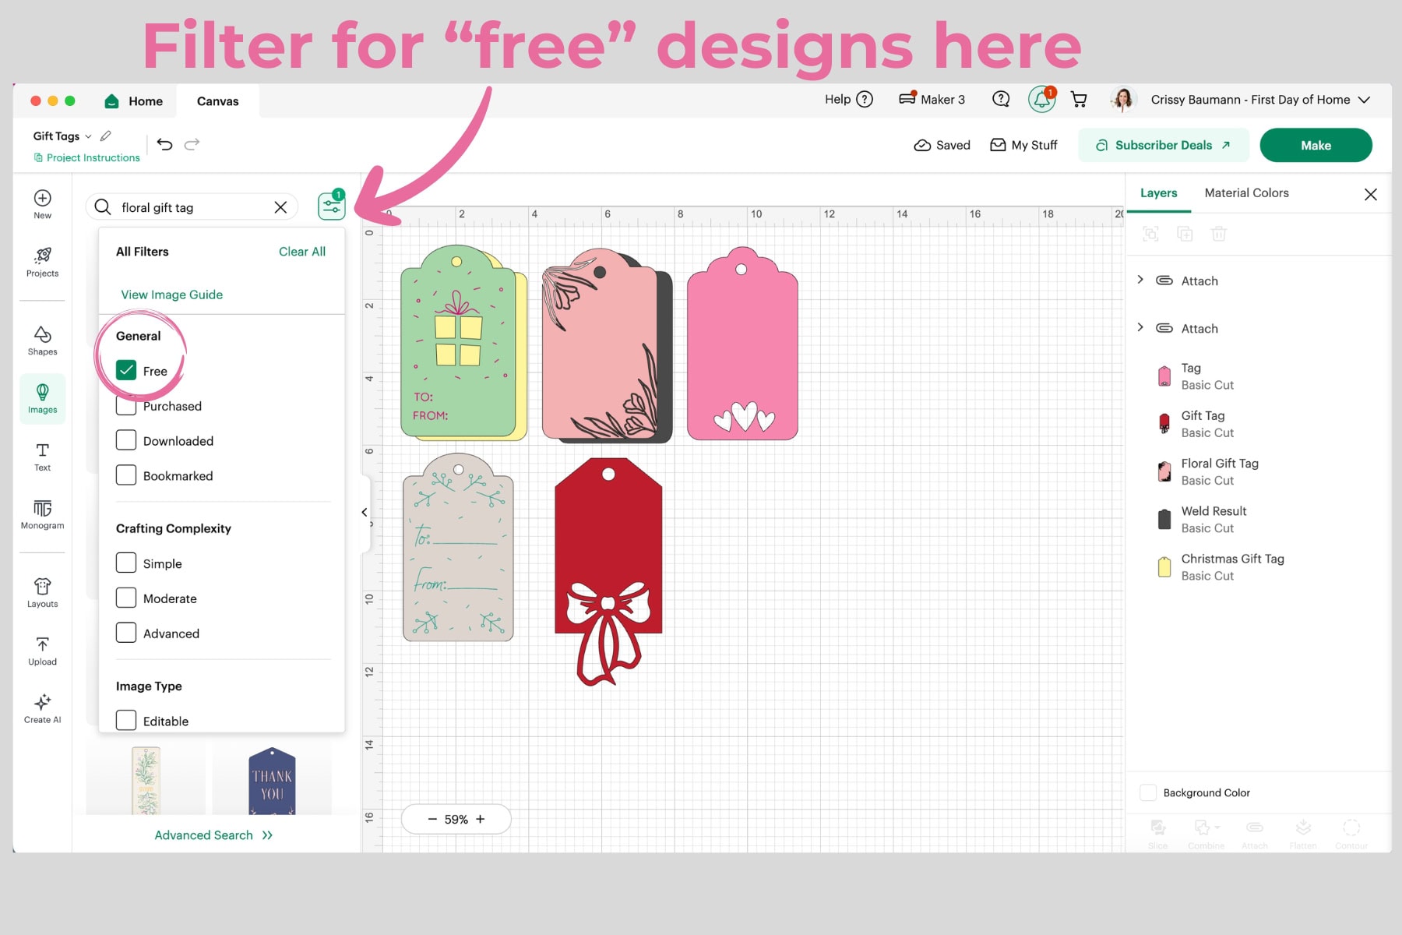Open the Images panel

click(42, 399)
